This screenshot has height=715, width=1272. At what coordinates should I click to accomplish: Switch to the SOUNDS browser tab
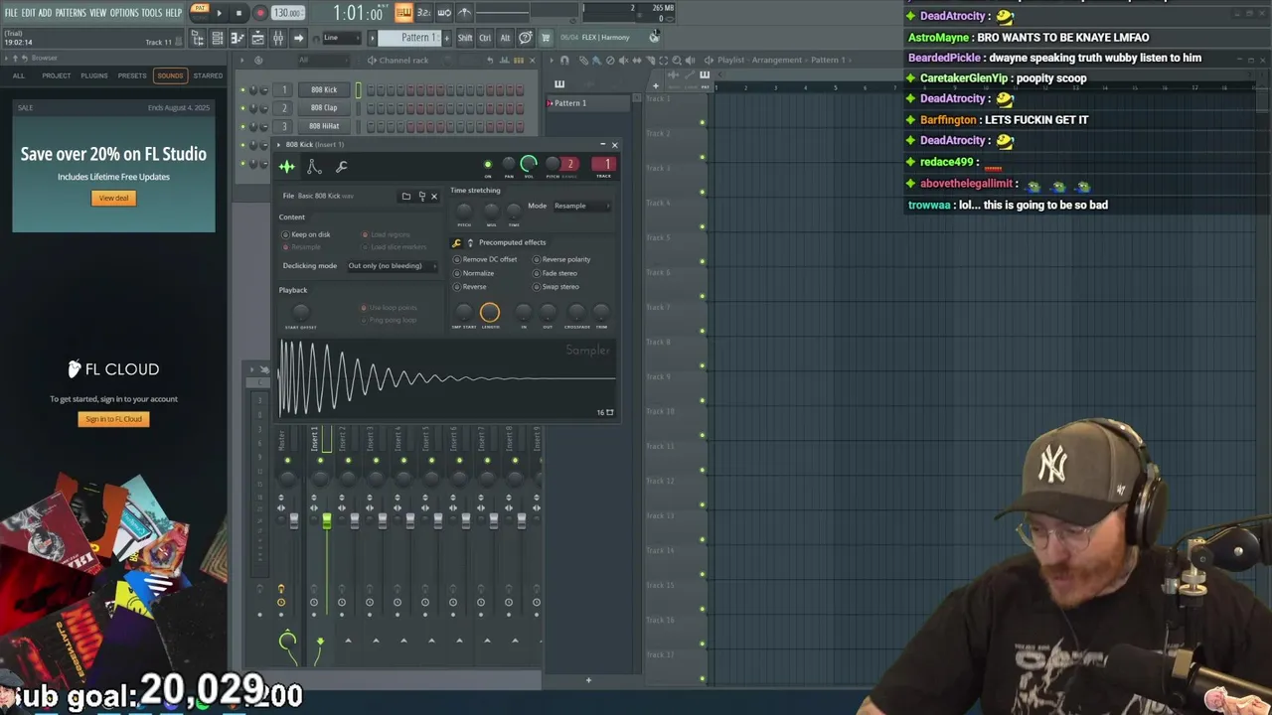(170, 75)
